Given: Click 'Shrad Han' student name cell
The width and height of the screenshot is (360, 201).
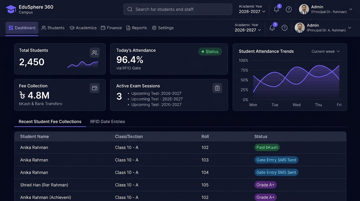Looking at the screenshot, I should (x=44, y=185).
